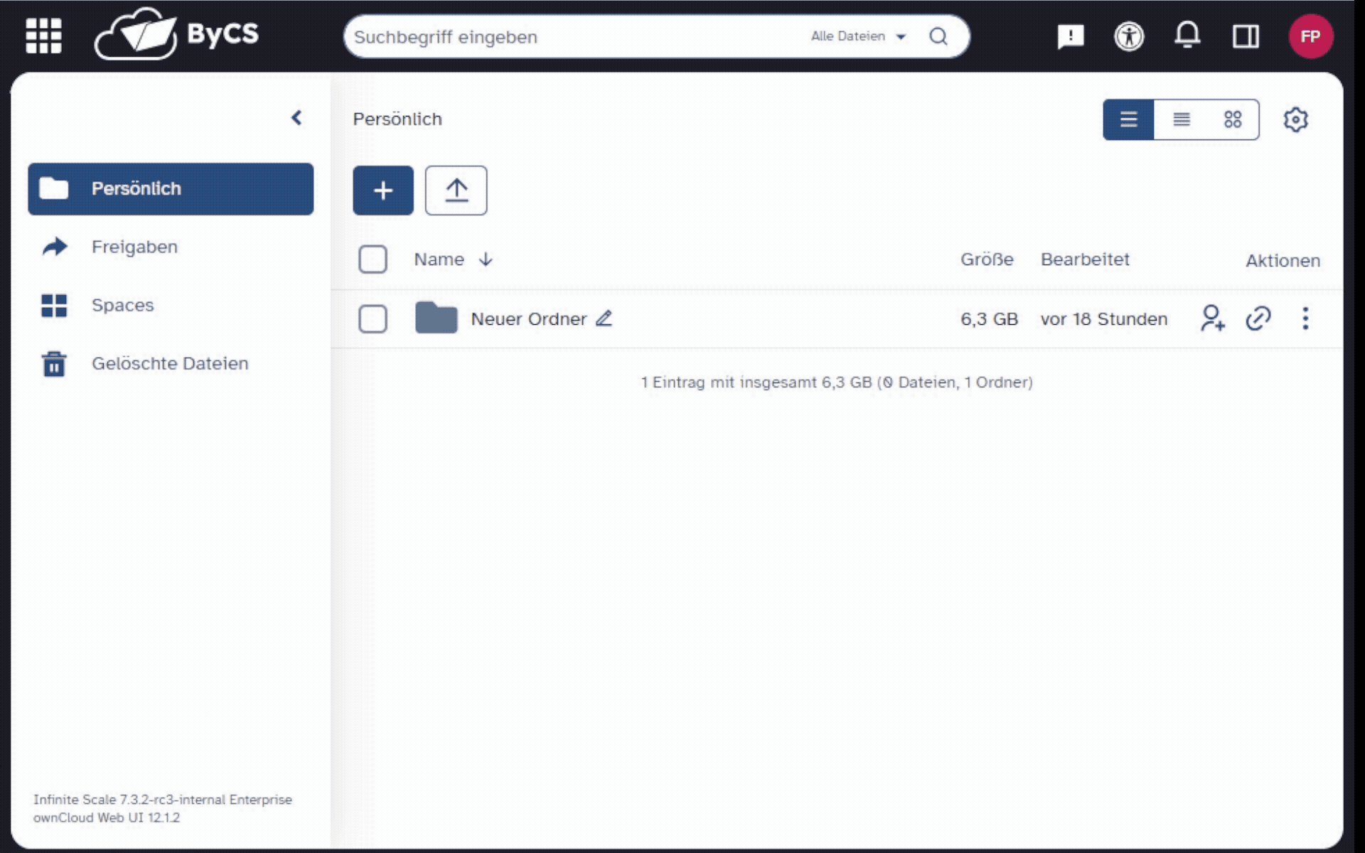1365x853 pixels.
Task: Open the feedback speech bubble icon
Action: click(1070, 36)
